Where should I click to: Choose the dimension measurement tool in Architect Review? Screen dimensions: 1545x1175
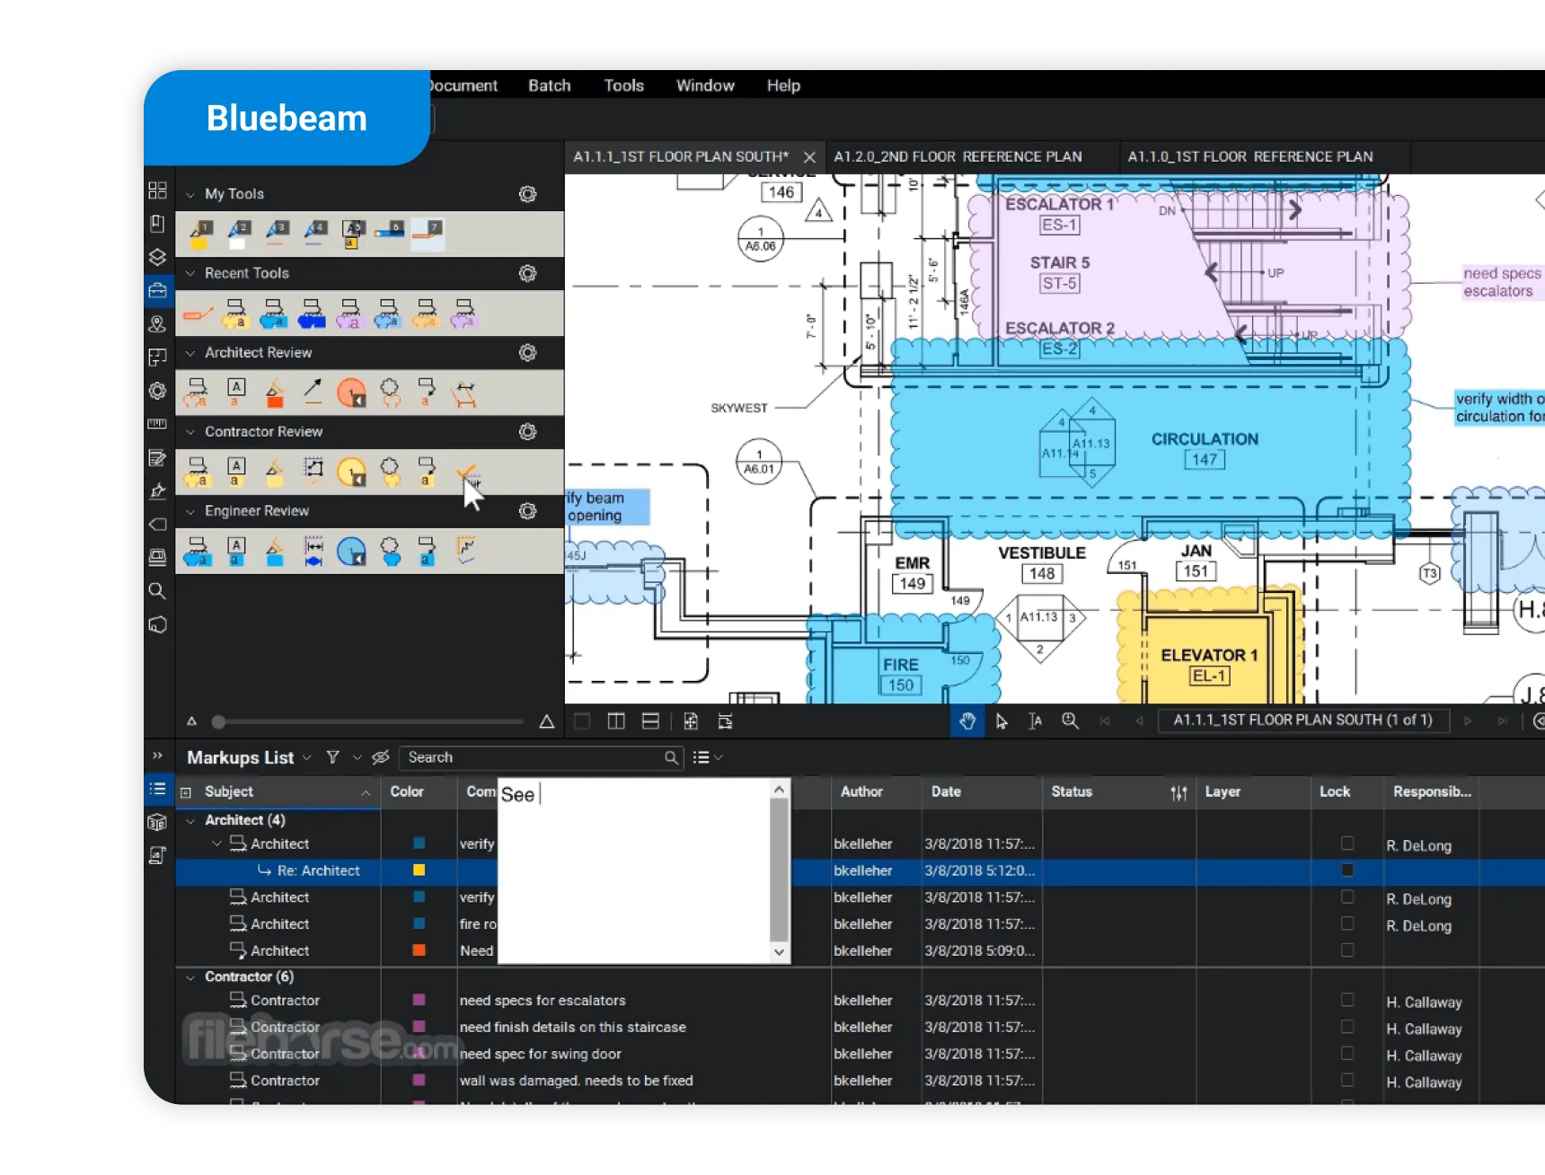(465, 393)
